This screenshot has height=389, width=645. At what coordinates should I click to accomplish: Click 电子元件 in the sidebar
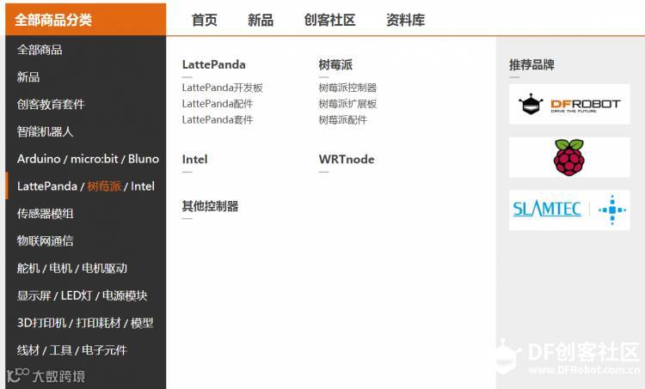point(104,350)
